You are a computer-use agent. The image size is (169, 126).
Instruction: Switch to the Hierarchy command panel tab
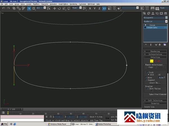153,13
